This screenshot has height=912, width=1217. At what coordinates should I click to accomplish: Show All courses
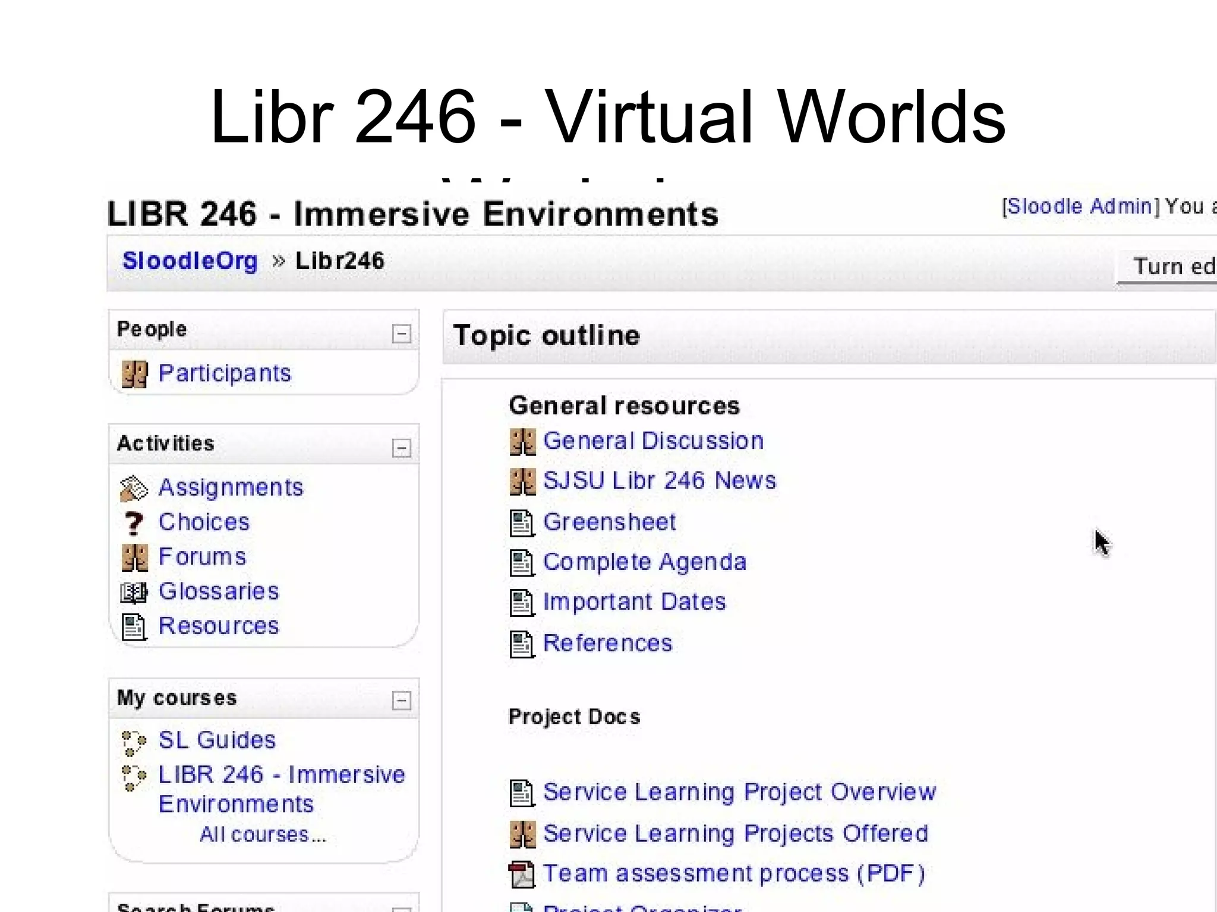pyautogui.click(x=263, y=835)
